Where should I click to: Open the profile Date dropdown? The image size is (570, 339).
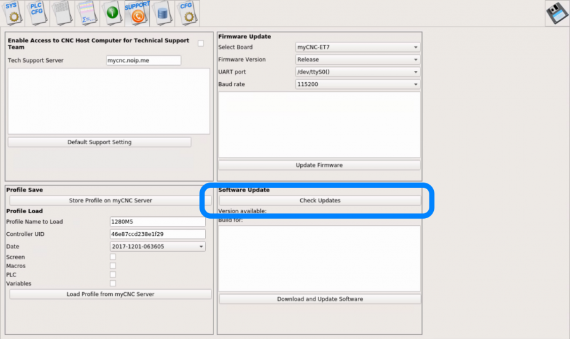[x=158, y=247]
